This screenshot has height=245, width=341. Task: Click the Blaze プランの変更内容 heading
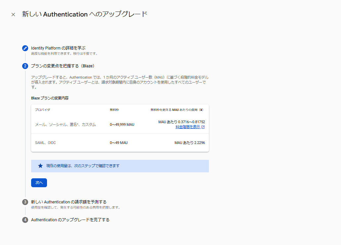click(50, 98)
